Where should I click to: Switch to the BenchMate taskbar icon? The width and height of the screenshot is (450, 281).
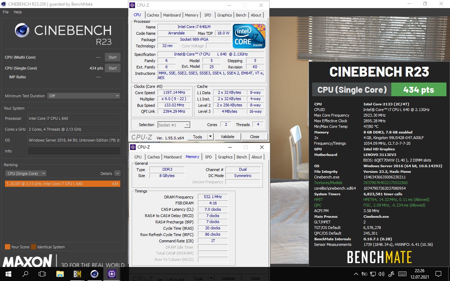pos(77,274)
